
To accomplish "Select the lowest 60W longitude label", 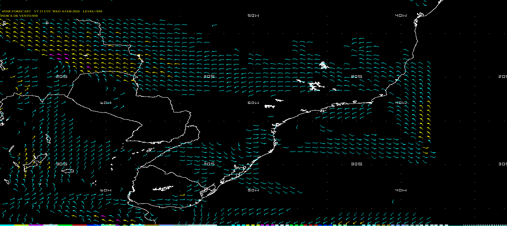I will [106, 190].
